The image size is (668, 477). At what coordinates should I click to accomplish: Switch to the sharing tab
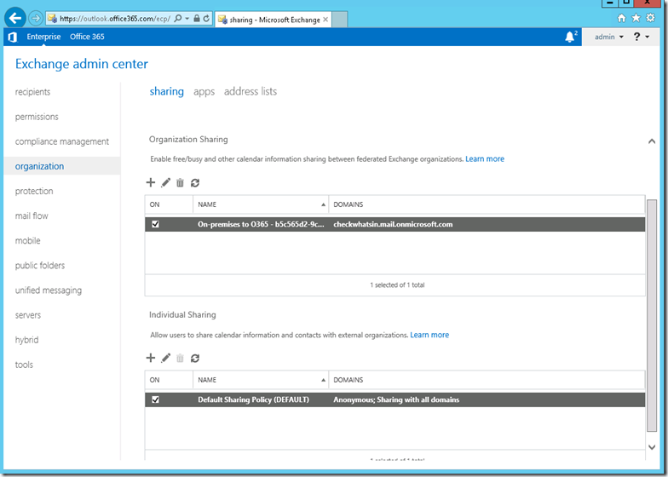pos(167,91)
